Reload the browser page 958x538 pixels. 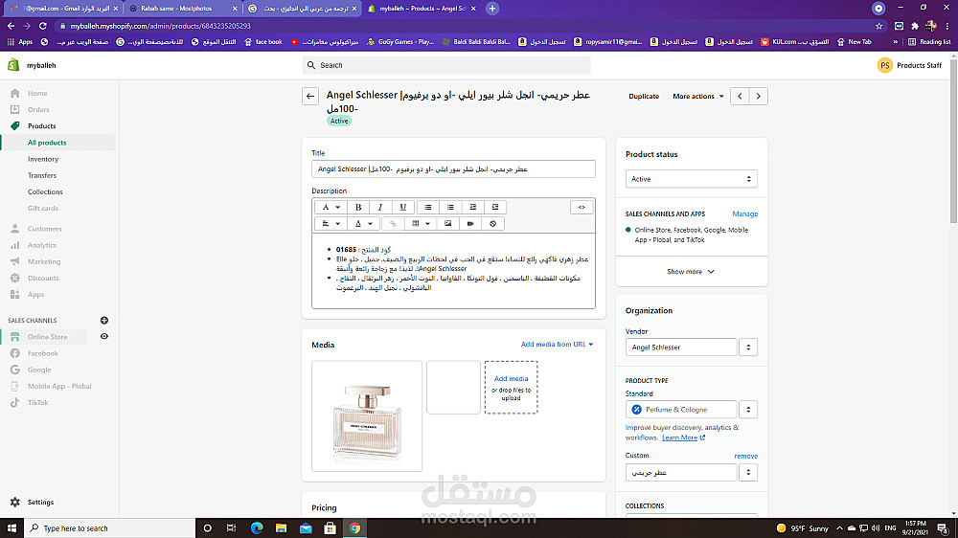pyautogui.click(x=43, y=26)
